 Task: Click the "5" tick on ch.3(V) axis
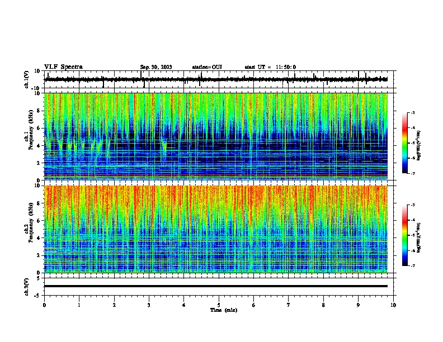(39, 278)
